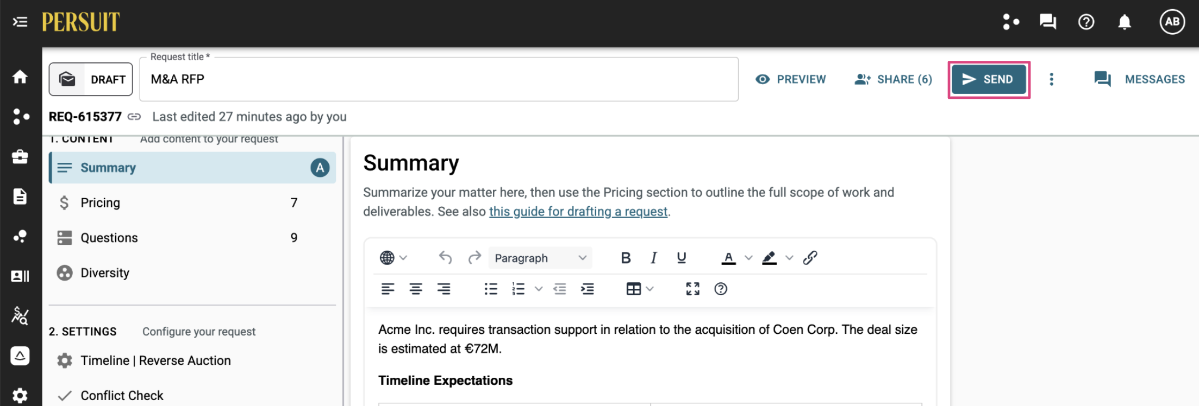Expand editor to fullscreen mode

pos(692,289)
